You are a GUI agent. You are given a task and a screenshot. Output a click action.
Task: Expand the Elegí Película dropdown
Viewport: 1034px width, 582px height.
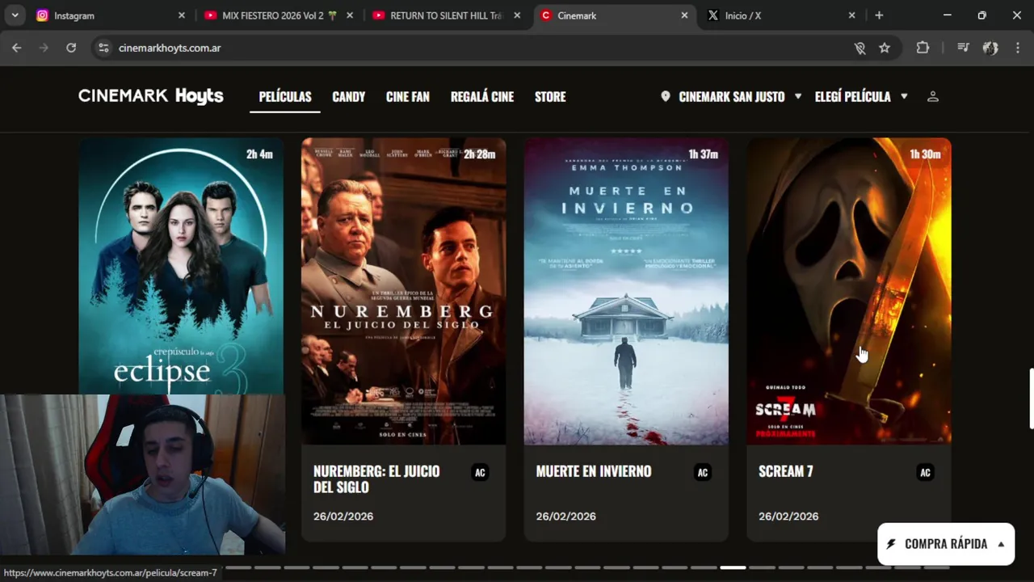tap(904, 96)
